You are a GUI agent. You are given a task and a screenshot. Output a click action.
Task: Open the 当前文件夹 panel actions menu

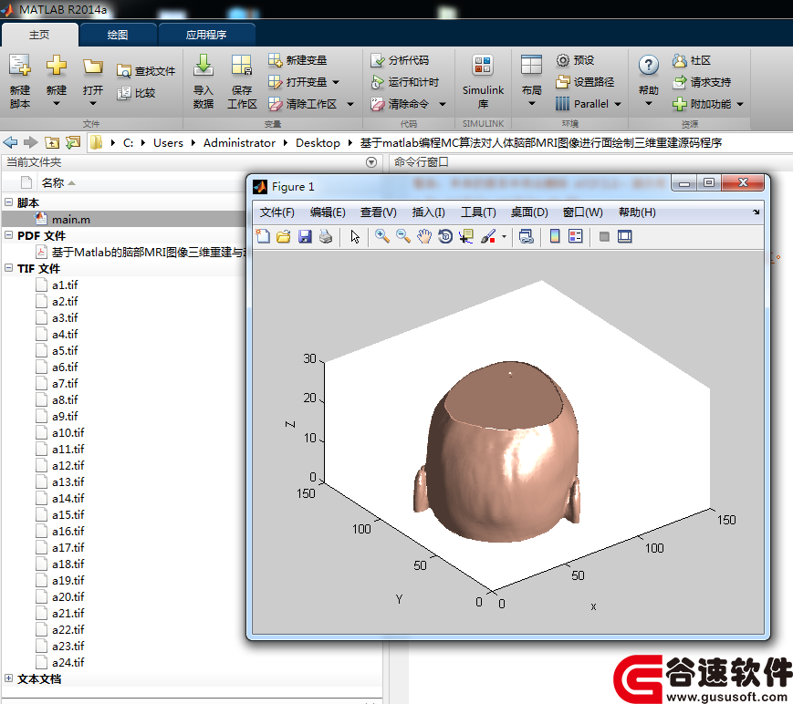[x=371, y=162]
